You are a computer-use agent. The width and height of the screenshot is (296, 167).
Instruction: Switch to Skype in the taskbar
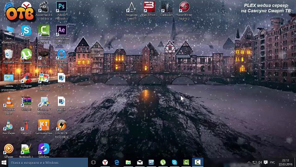point(174,162)
